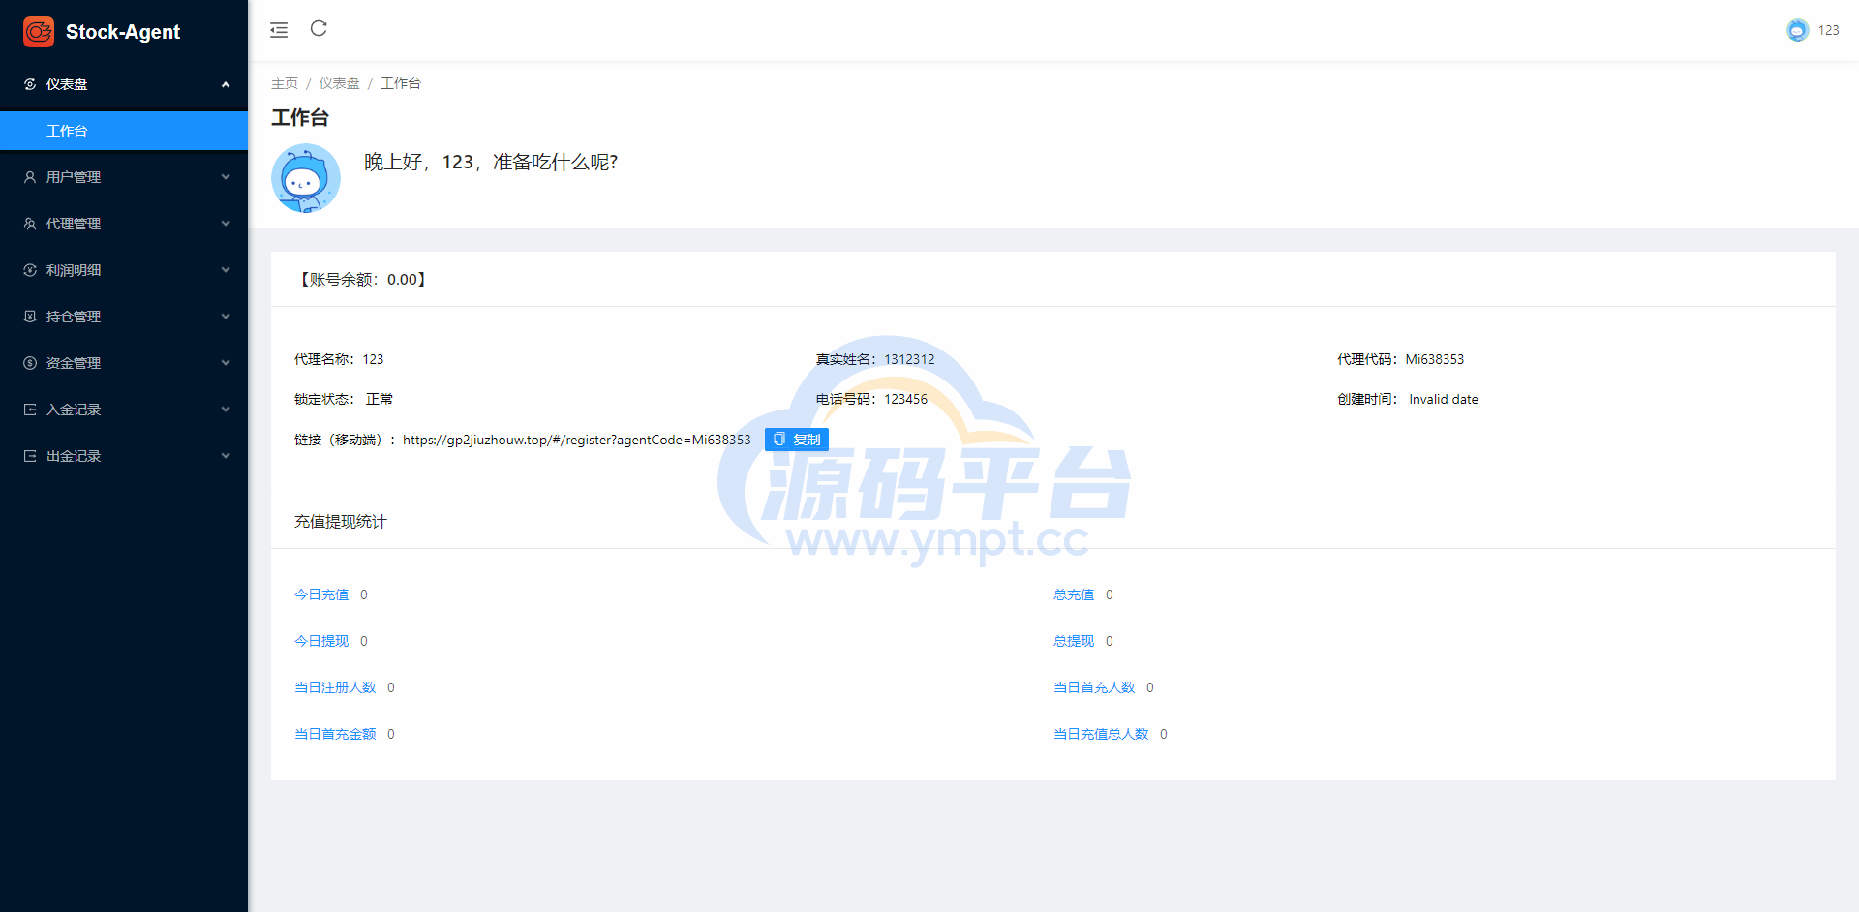Image resolution: width=1859 pixels, height=912 pixels.
Task: Click the 今日充值 statistic label
Action: (321, 594)
